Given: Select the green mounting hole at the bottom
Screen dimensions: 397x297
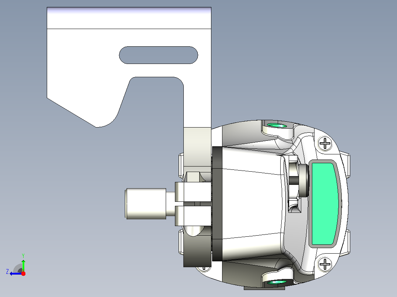Looking at the screenshot, I should coord(277,282).
